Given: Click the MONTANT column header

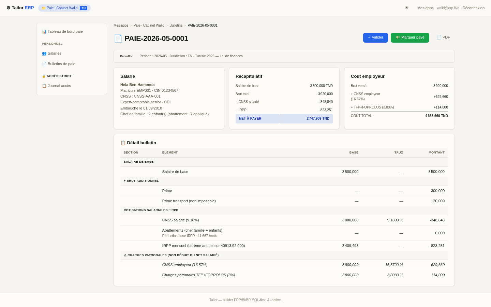Looking at the screenshot, I should [436, 152].
